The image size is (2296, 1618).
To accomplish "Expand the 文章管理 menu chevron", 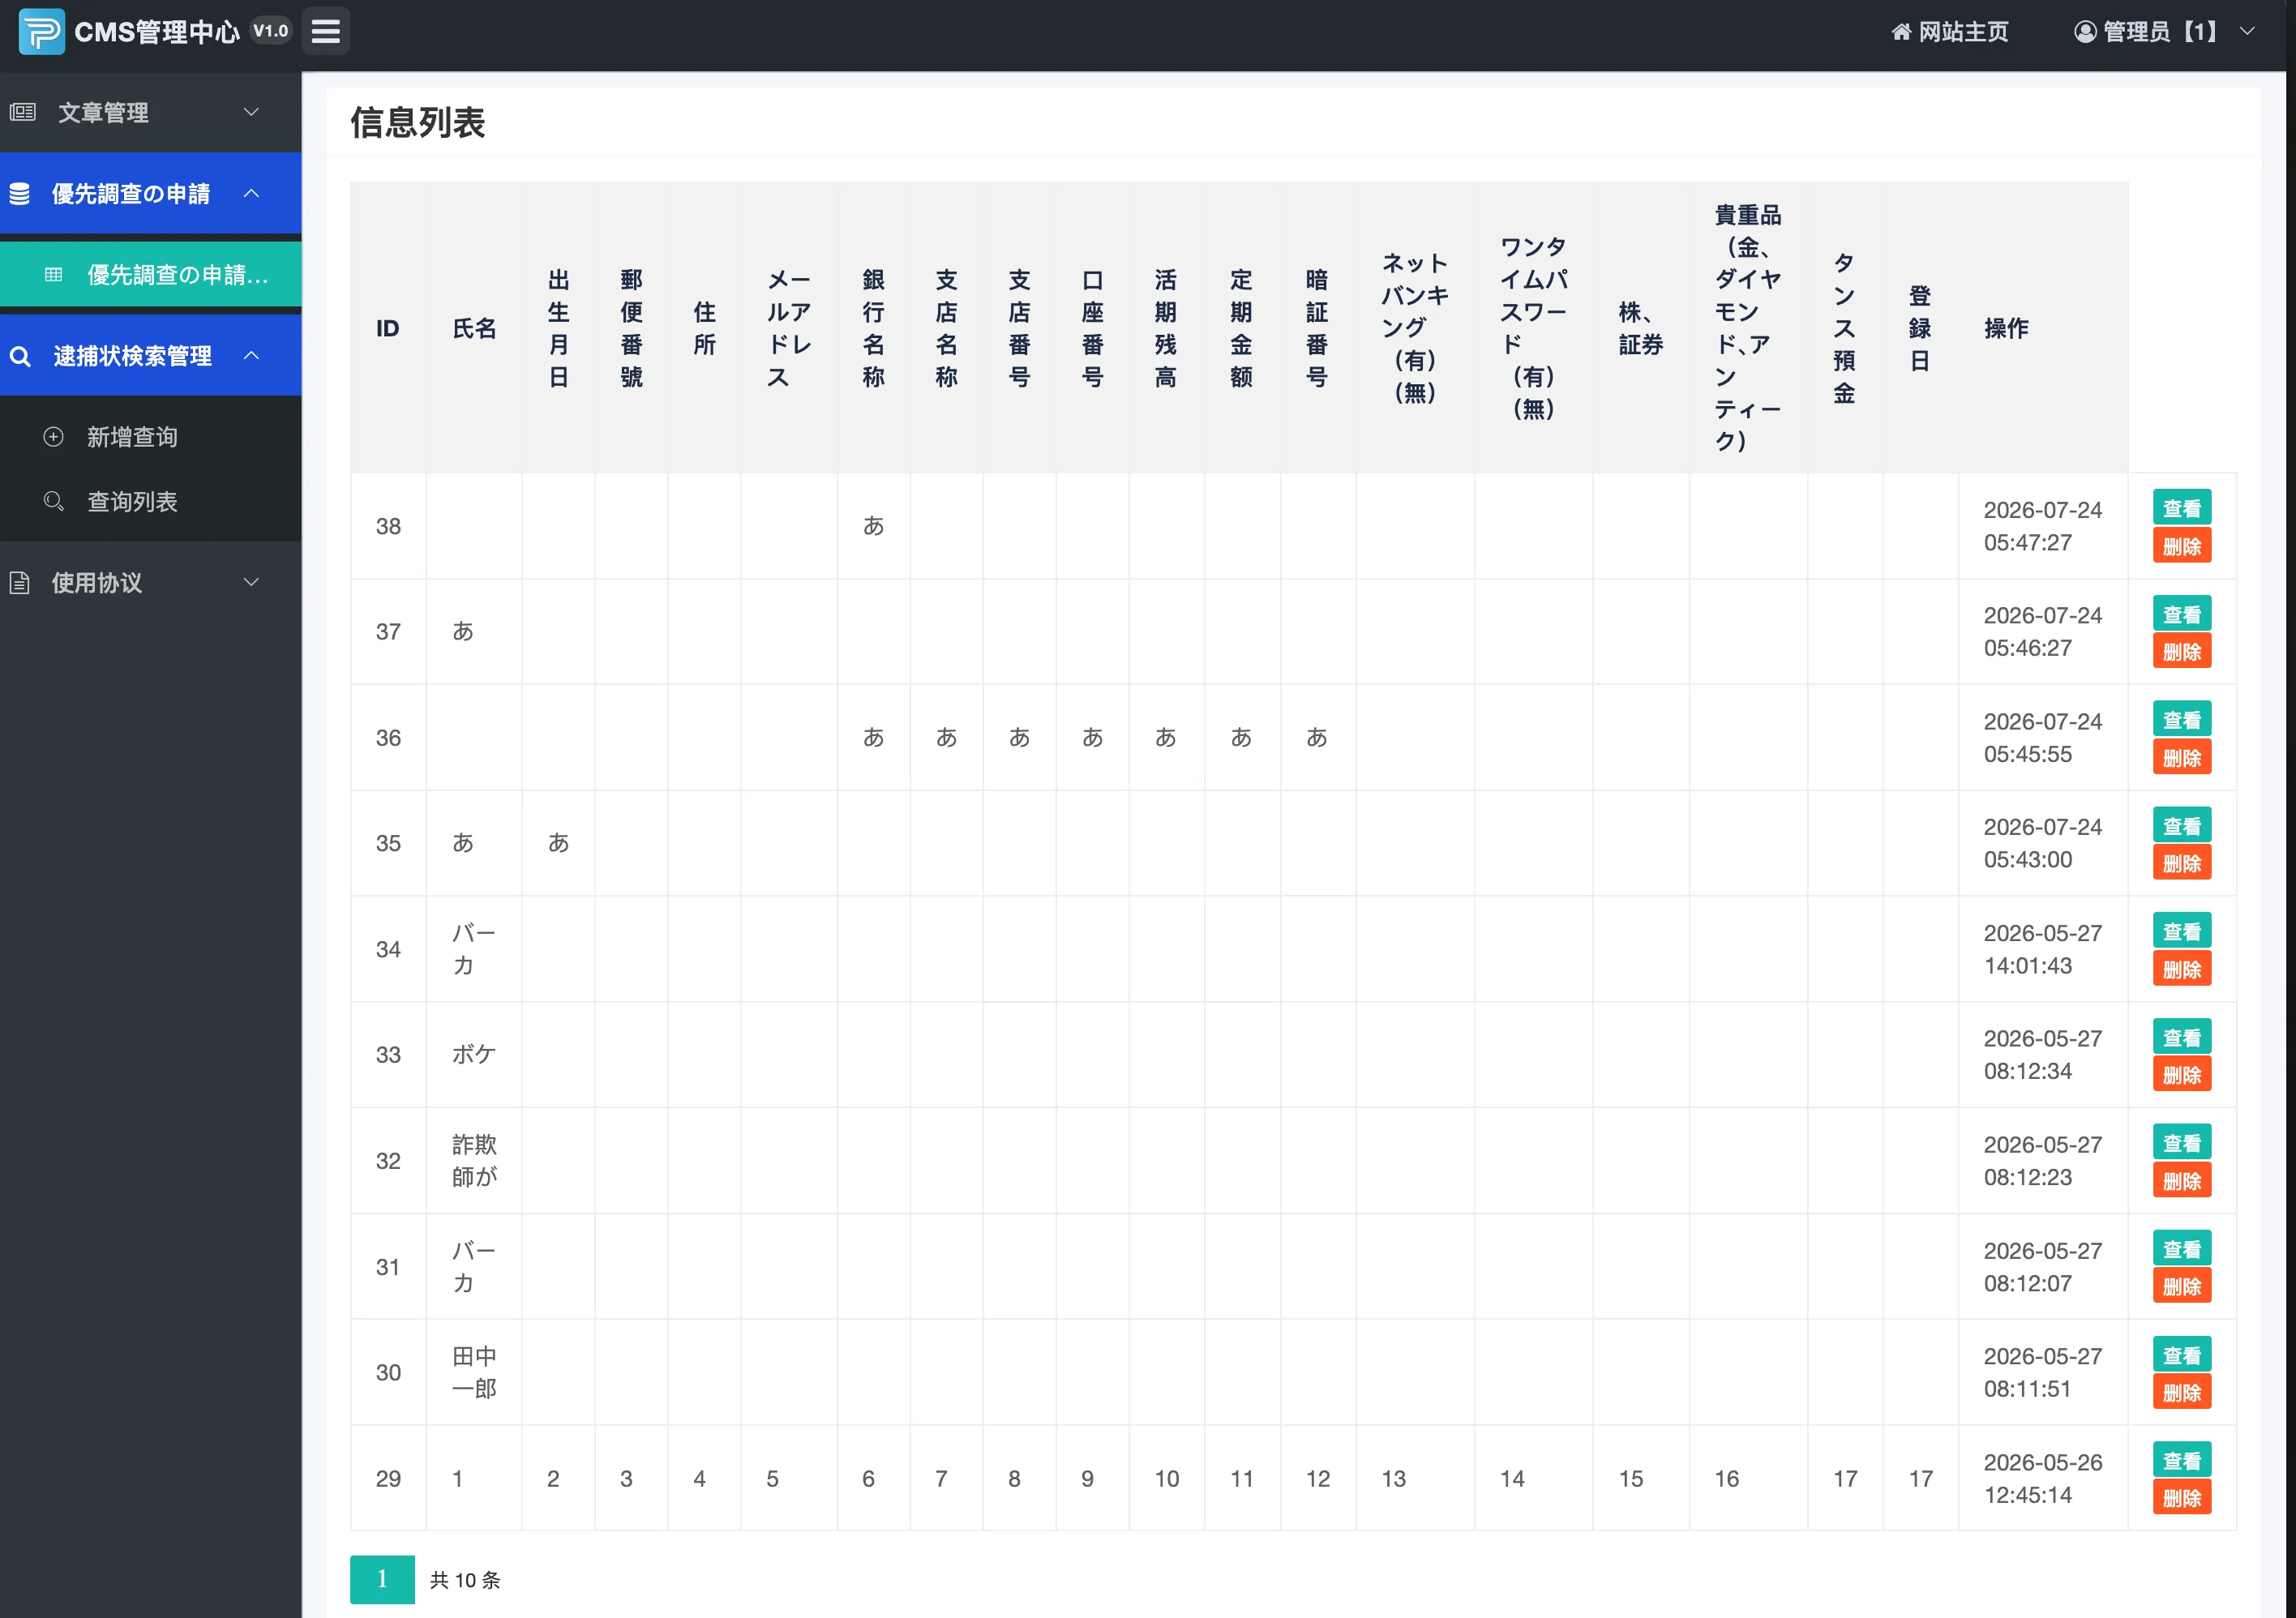I will point(252,112).
